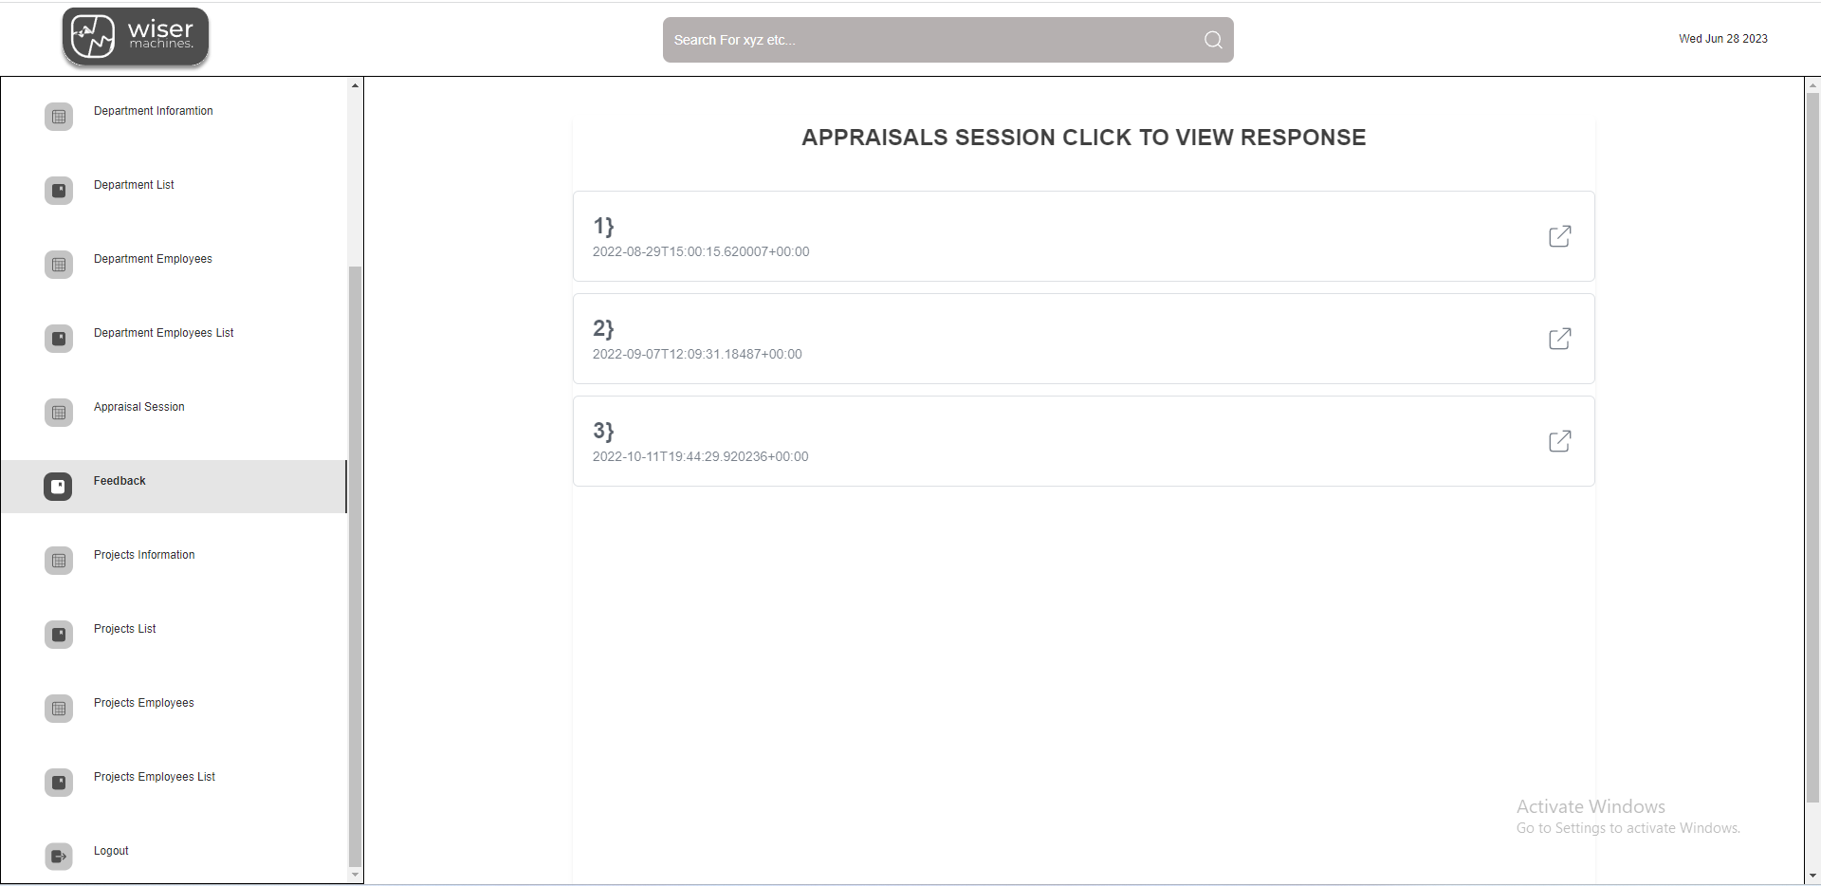Image resolution: width=1821 pixels, height=886 pixels.
Task: Open appraisal session 3 response via external-link icon
Action: tap(1560, 441)
